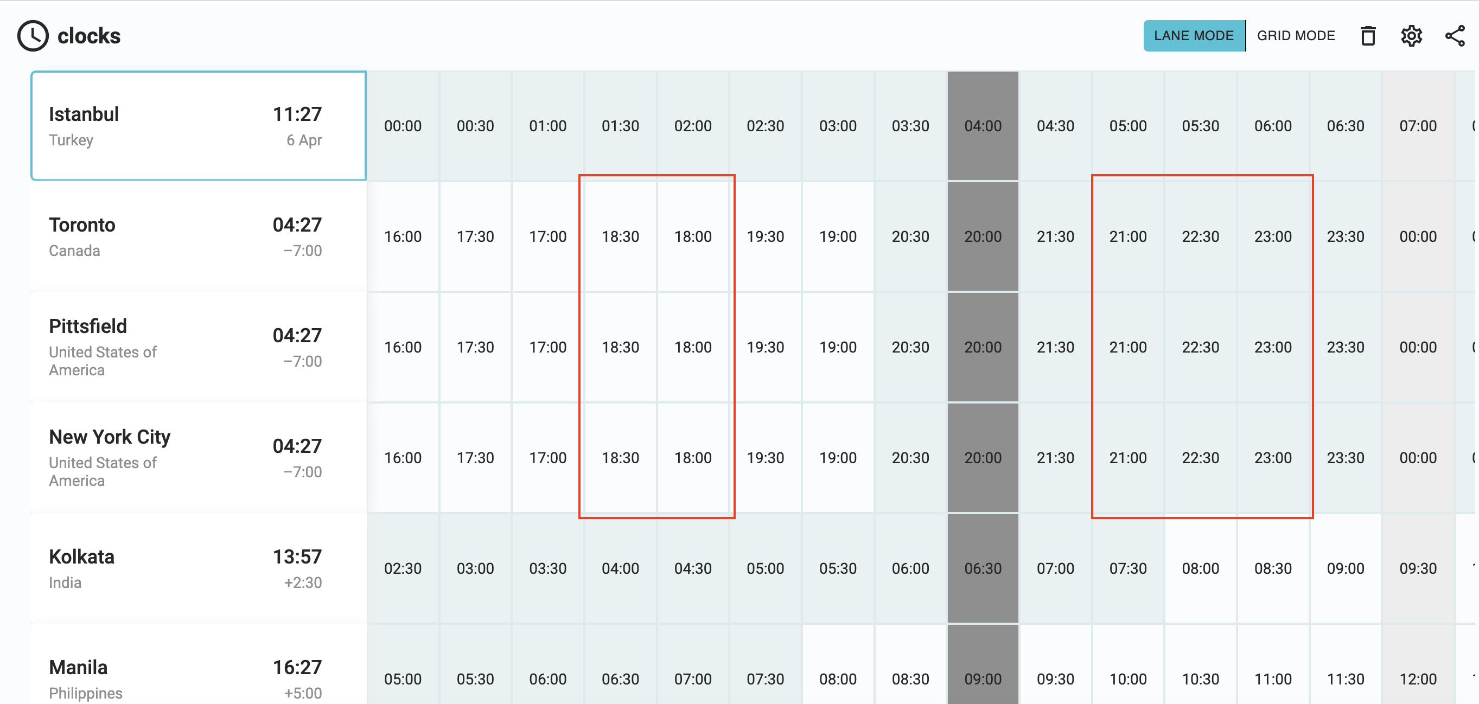Select the Istanbul clock card
This screenshot has width=1479, height=704.
point(198,125)
